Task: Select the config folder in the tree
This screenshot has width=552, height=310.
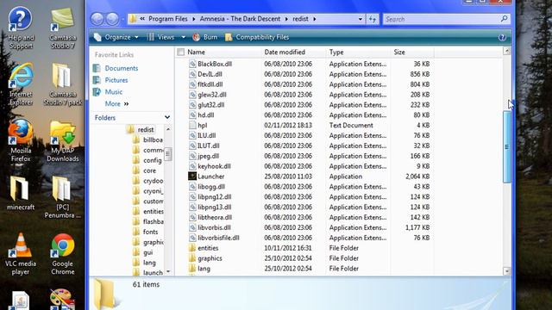Action: click(x=153, y=160)
